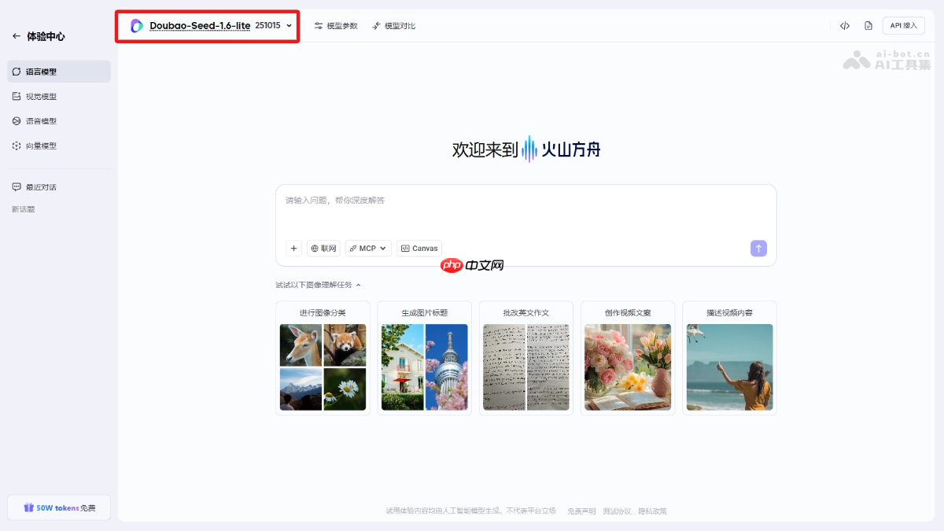Select the 批改英文作文 task card

[525, 358]
